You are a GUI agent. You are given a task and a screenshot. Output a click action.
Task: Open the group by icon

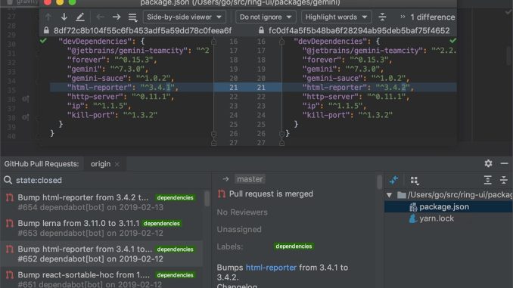pos(414,180)
